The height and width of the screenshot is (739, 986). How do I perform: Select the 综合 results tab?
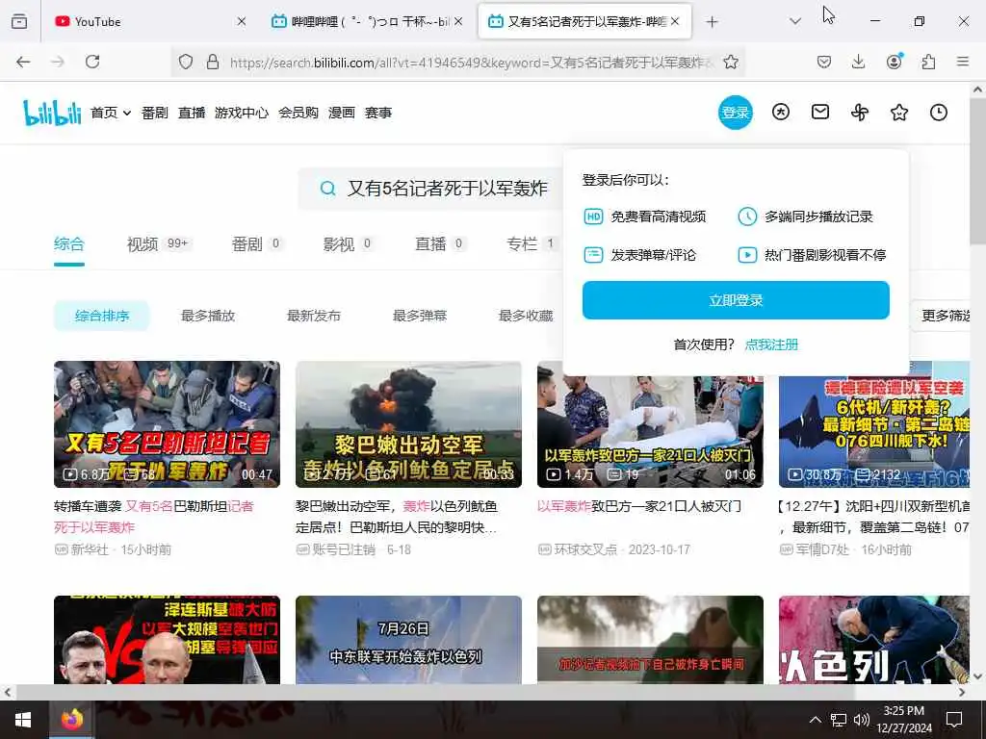[68, 243]
